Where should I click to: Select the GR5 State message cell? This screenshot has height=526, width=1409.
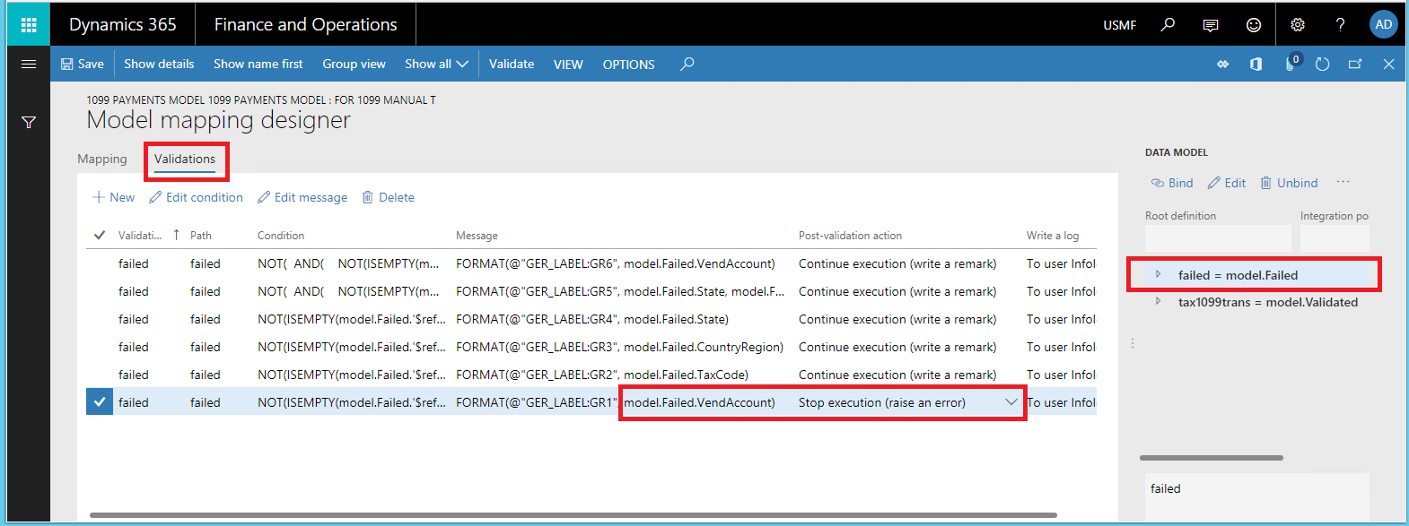click(x=620, y=291)
